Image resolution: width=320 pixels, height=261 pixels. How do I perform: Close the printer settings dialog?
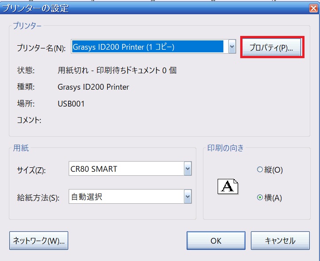click(x=313, y=8)
